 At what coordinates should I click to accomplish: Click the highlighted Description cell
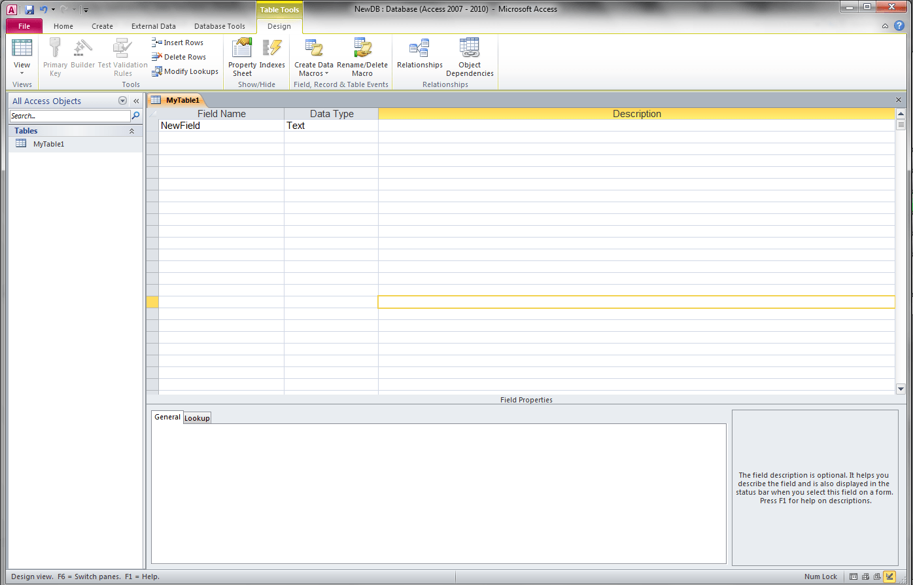pyautogui.click(x=636, y=302)
